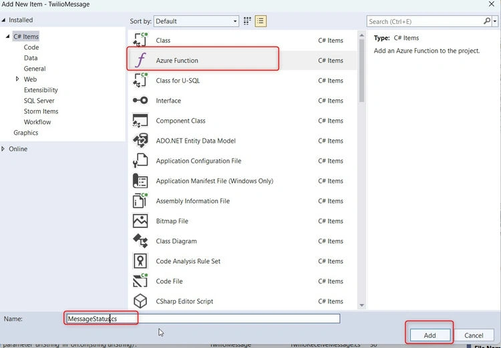Select the Storm Items category
This screenshot has width=501, height=348.
(x=41, y=111)
